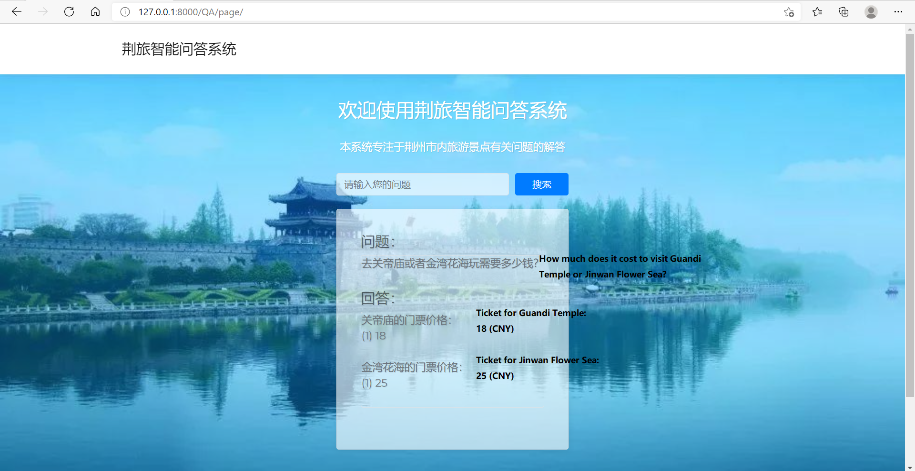View site information icon beside the URL
Screen dimensions: 915x471
tap(125, 12)
